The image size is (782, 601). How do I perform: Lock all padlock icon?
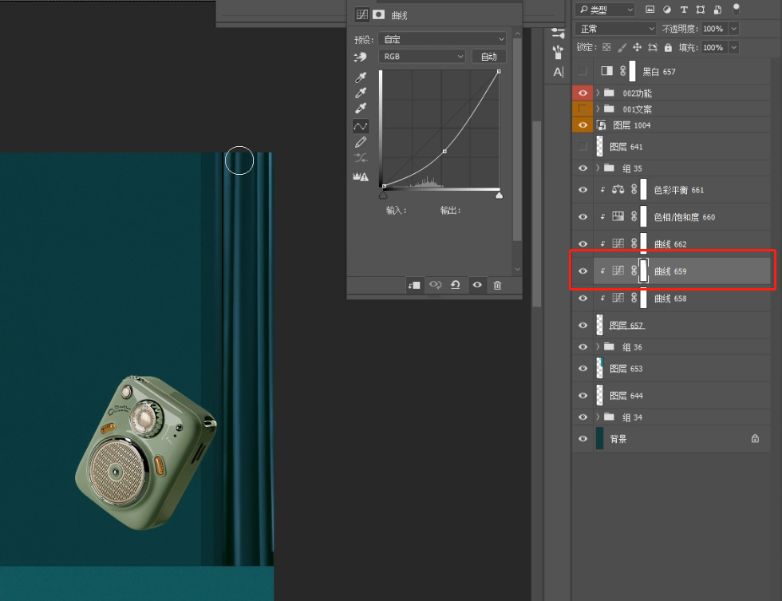tap(669, 47)
